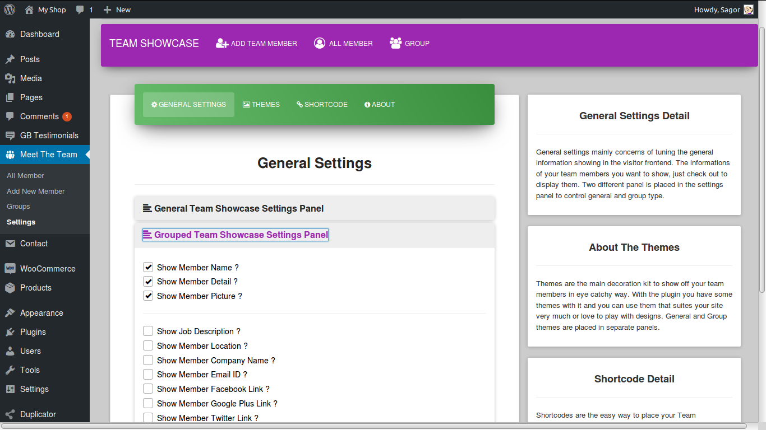Switch to the Themes tab
The width and height of the screenshot is (766, 430).
[261, 105]
